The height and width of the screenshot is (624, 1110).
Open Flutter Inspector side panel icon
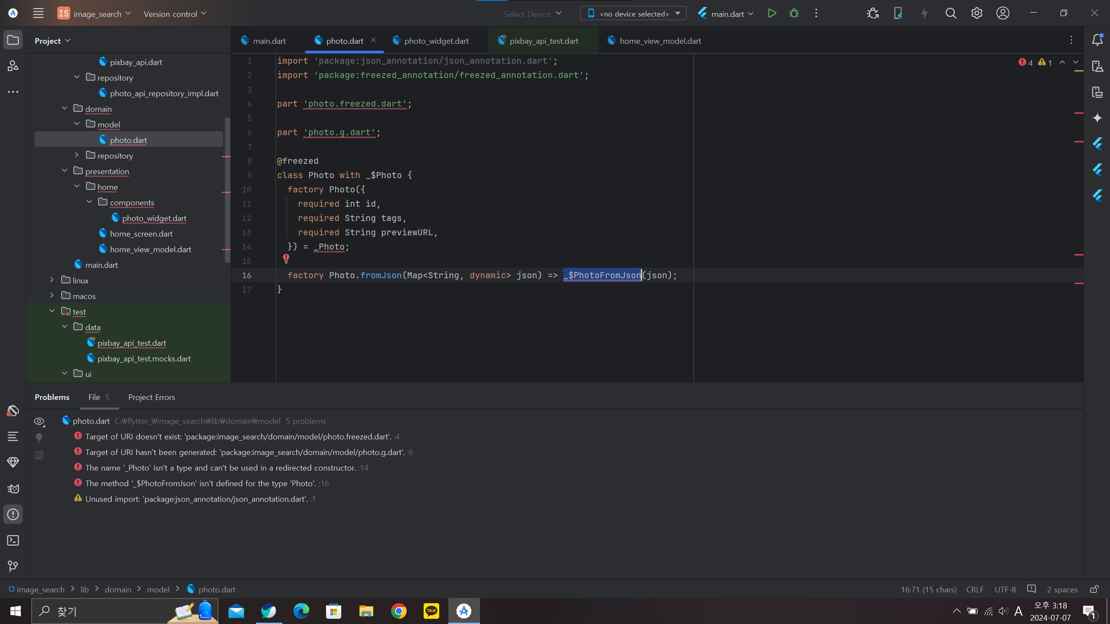coord(1097,144)
